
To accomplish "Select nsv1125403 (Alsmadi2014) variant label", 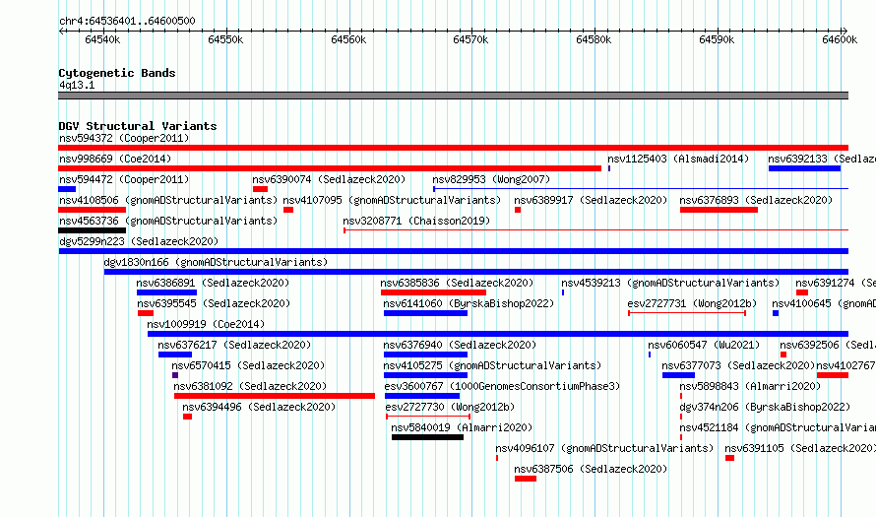I will (678, 159).
